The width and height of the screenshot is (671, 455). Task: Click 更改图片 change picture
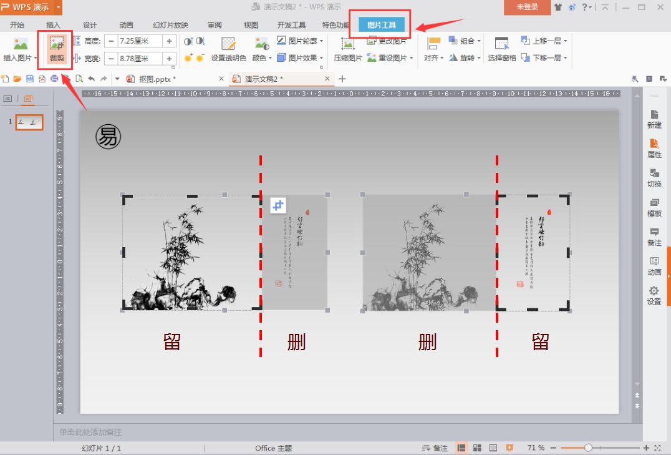click(387, 42)
